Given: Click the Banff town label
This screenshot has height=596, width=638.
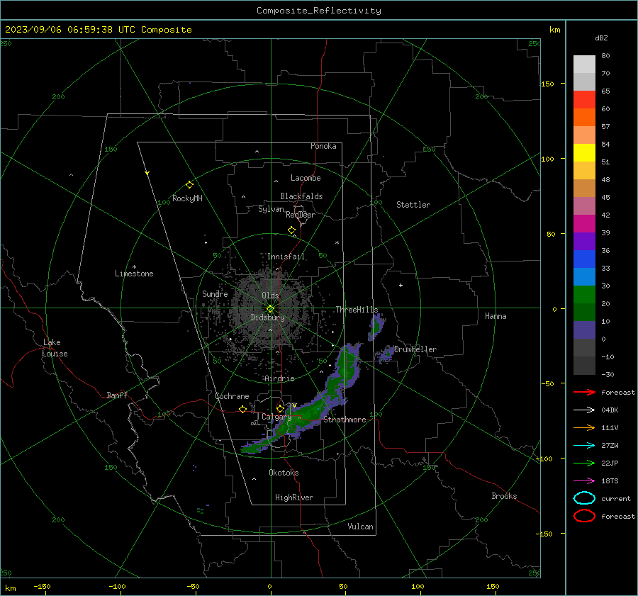Looking at the screenshot, I should (x=117, y=395).
